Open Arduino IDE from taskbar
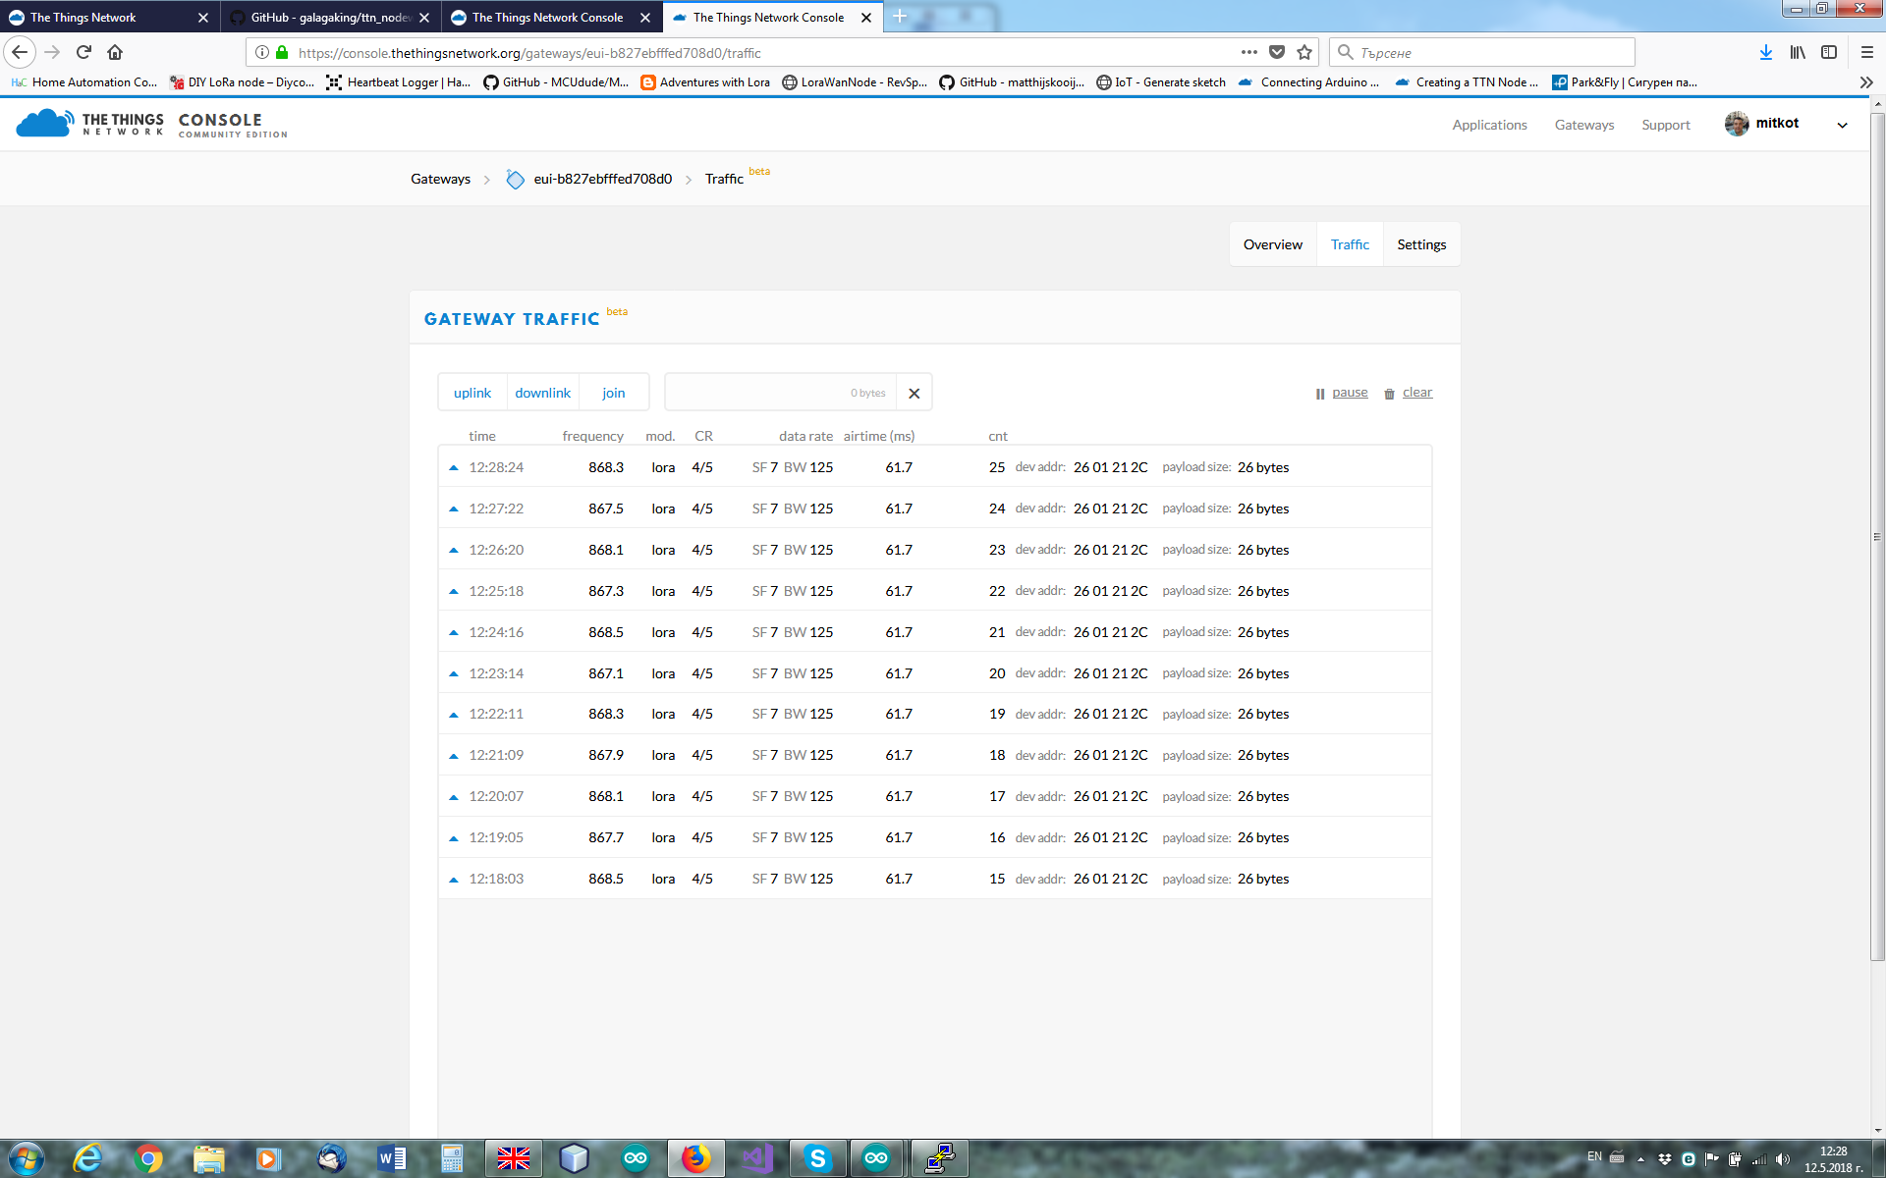The height and width of the screenshot is (1178, 1886). click(636, 1158)
